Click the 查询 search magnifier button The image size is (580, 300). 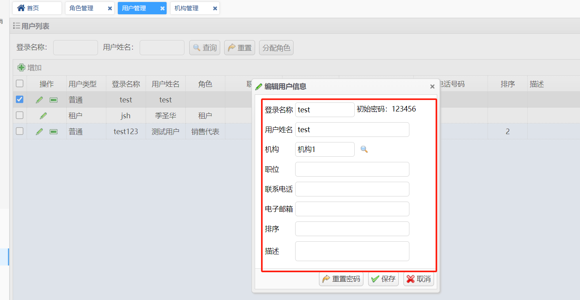tap(204, 47)
